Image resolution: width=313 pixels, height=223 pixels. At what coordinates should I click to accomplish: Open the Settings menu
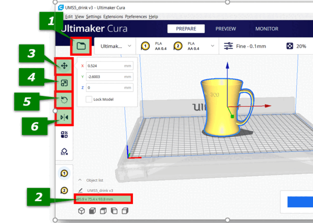pyautogui.click(x=93, y=17)
